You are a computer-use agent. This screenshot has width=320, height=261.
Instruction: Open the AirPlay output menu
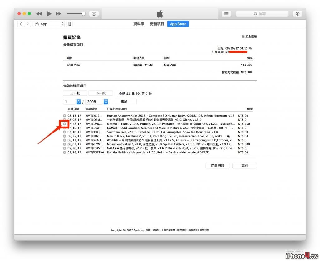[x=94, y=14]
